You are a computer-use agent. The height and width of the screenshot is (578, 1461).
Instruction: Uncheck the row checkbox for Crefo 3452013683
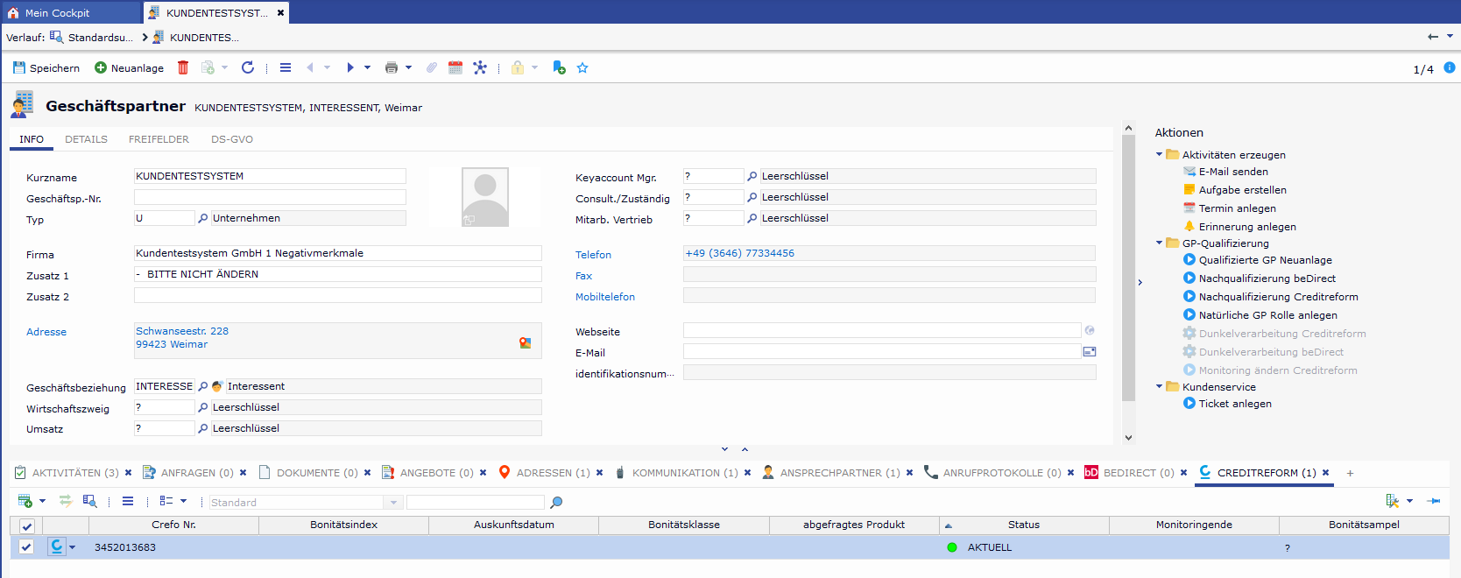[x=26, y=547]
